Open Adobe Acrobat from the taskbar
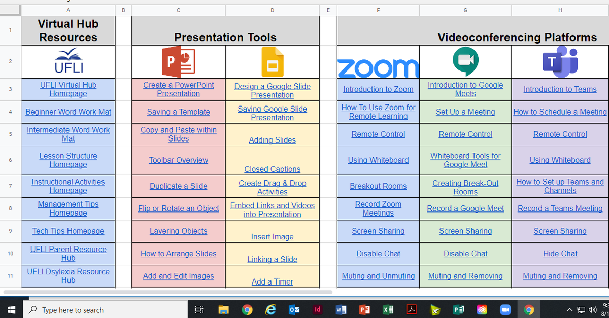This screenshot has height=318, width=609. (411, 309)
